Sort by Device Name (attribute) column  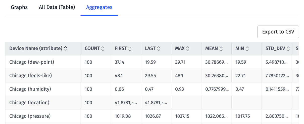[x=66, y=49]
